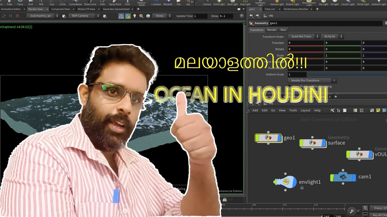
Task: Add a Point Light from the shelf
Action: click(219, 3)
